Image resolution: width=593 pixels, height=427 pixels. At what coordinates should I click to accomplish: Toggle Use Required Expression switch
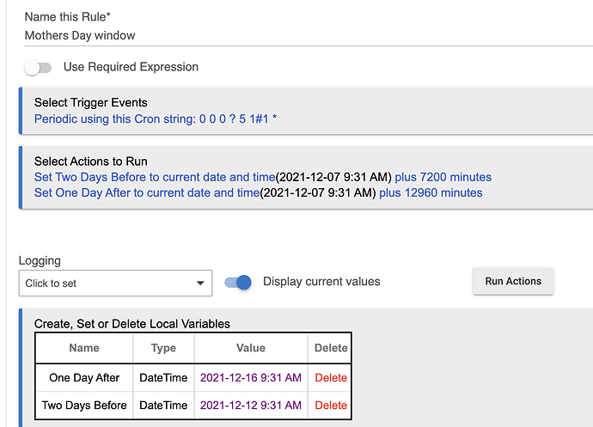(38, 68)
